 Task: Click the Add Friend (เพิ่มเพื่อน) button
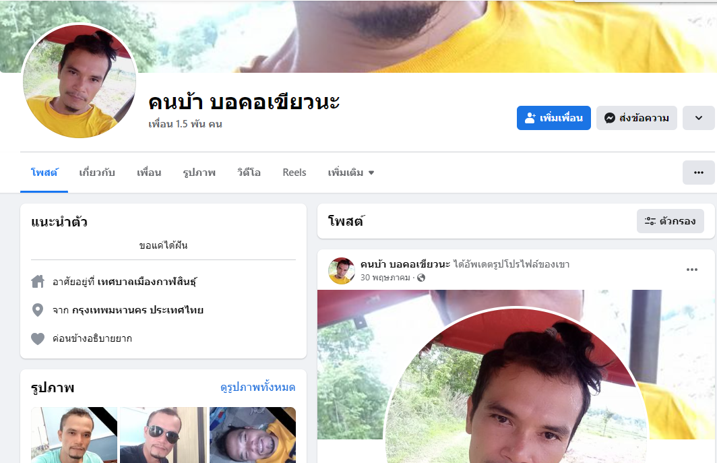[554, 118]
